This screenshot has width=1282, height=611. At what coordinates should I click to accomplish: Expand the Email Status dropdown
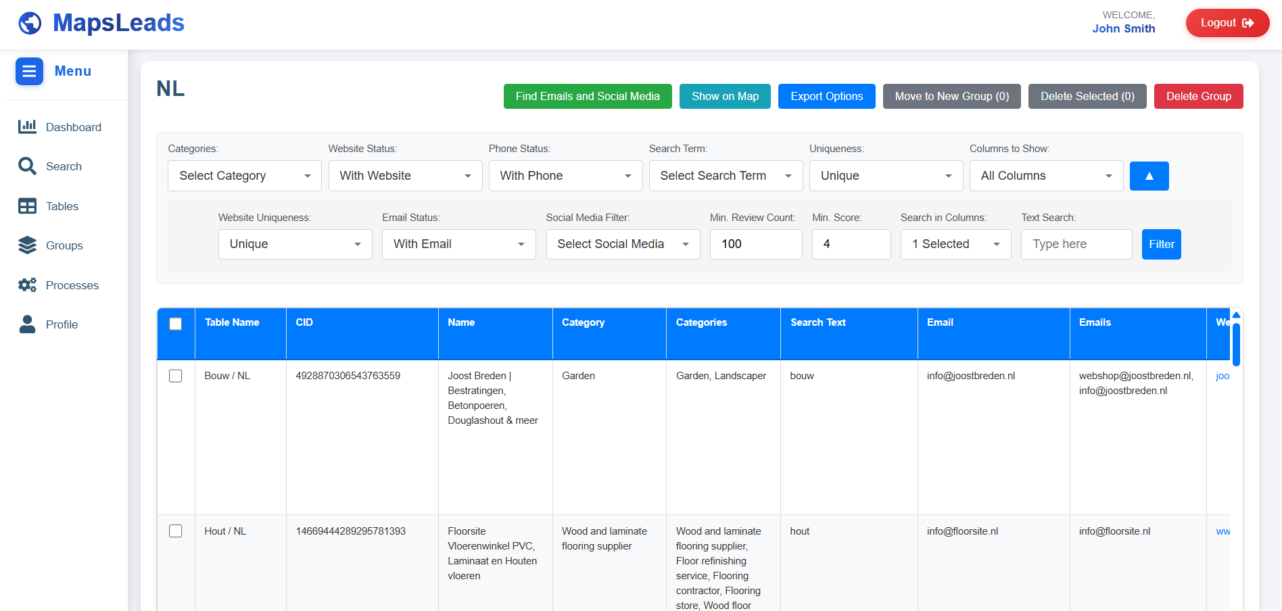pyautogui.click(x=458, y=244)
